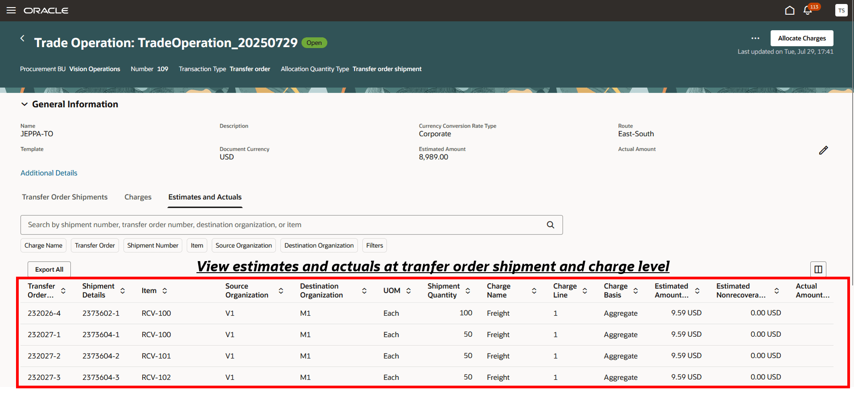Viewport: 854px width, 395px height.
Task: Click the Open status badge
Action: click(314, 43)
